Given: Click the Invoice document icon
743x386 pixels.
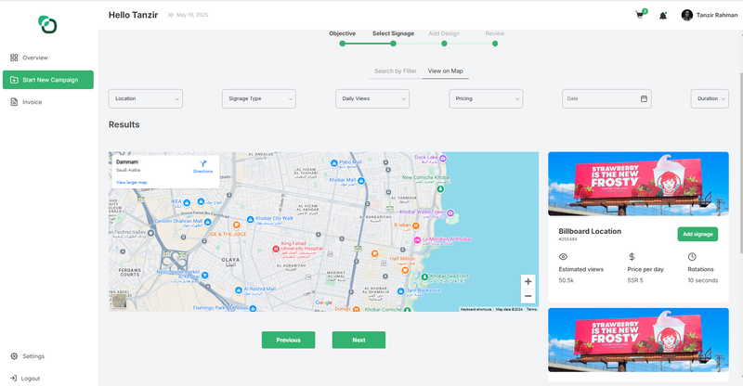Looking at the screenshot, I should [x=14, y=102].
